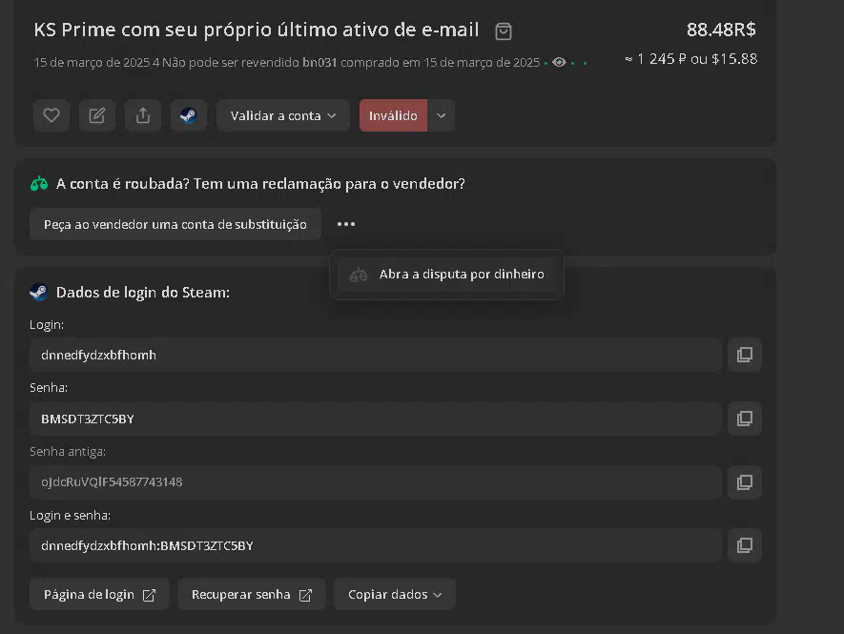Copy the Senha antiga value
Viewport: 844px width, 634px height.
745,482
